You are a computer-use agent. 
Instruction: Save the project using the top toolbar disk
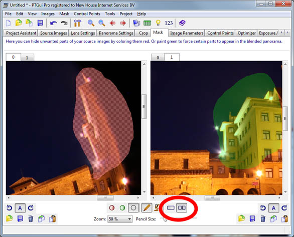click(40, 23)
